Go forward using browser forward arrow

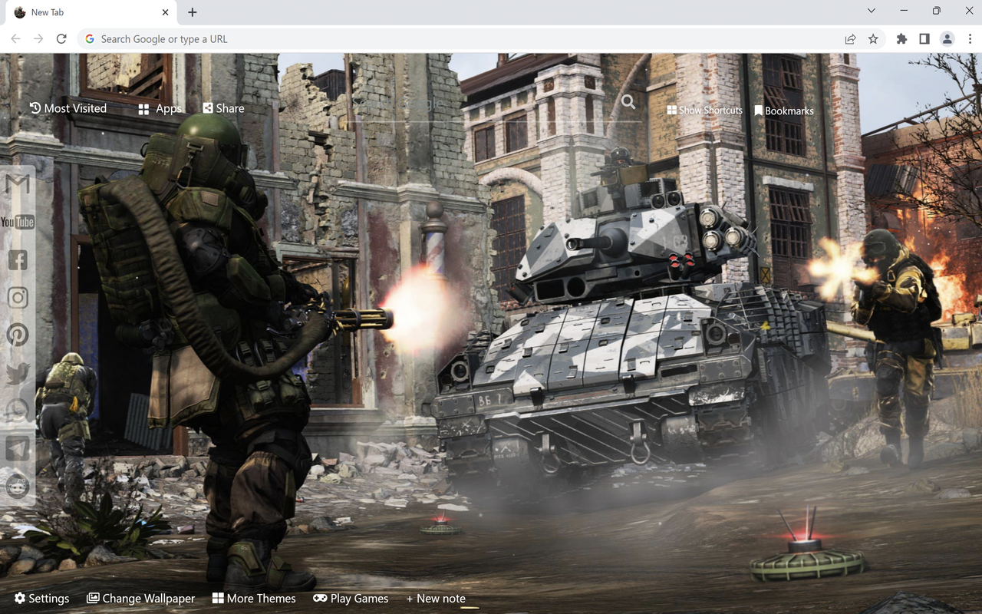38,38
